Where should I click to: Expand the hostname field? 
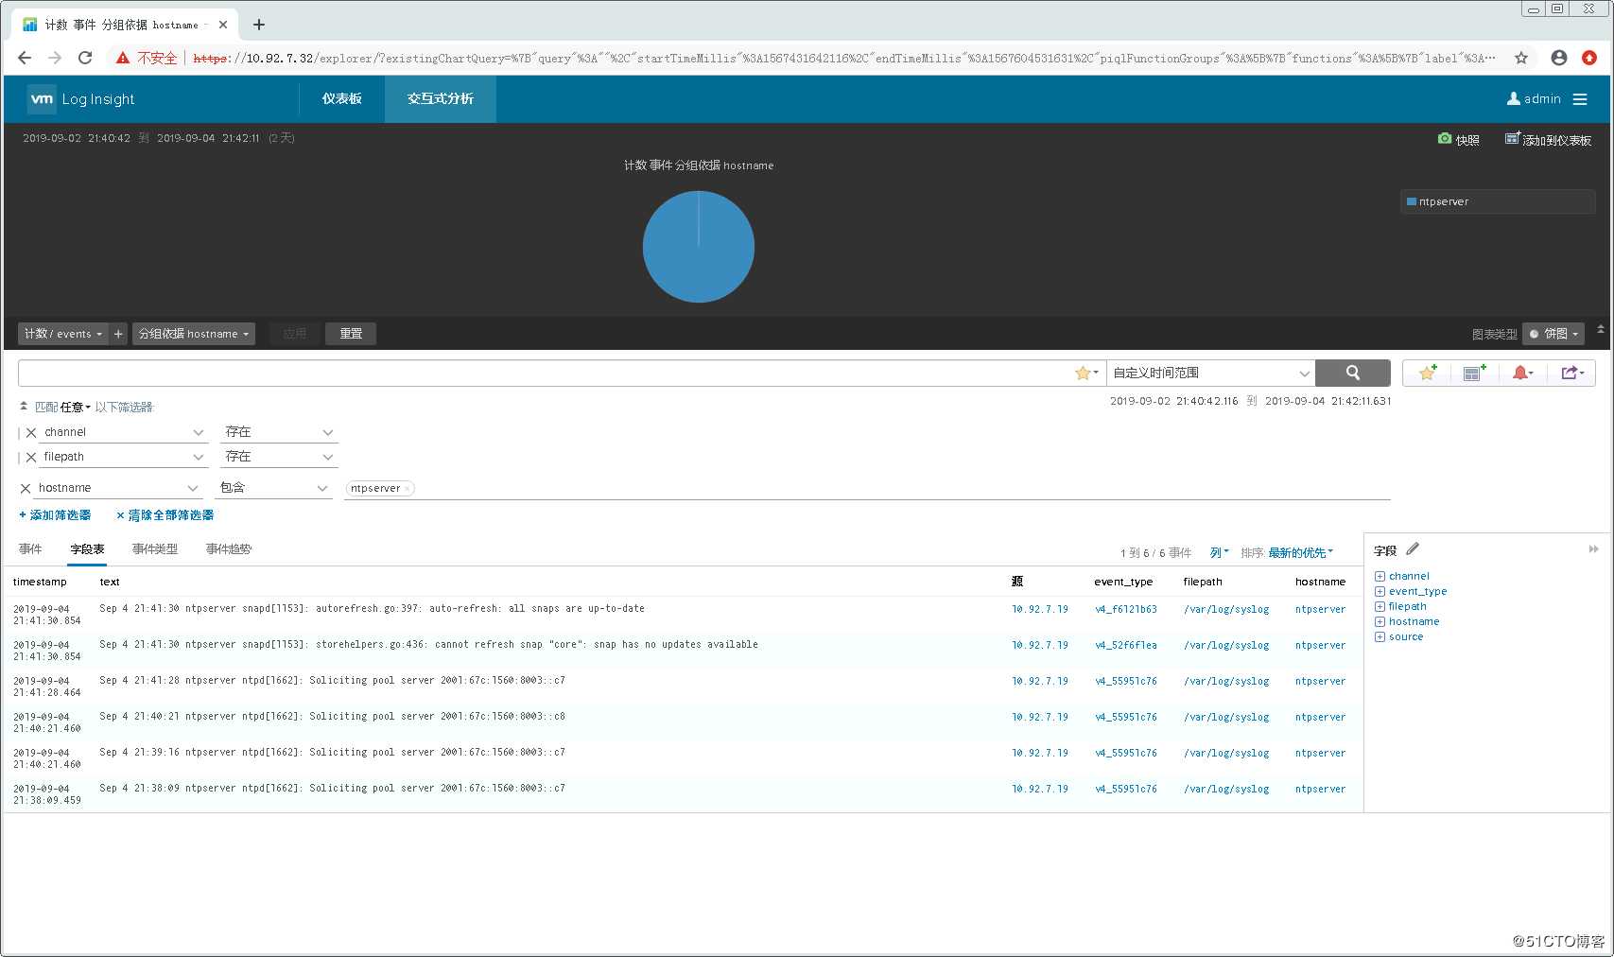pos(1380,622)
